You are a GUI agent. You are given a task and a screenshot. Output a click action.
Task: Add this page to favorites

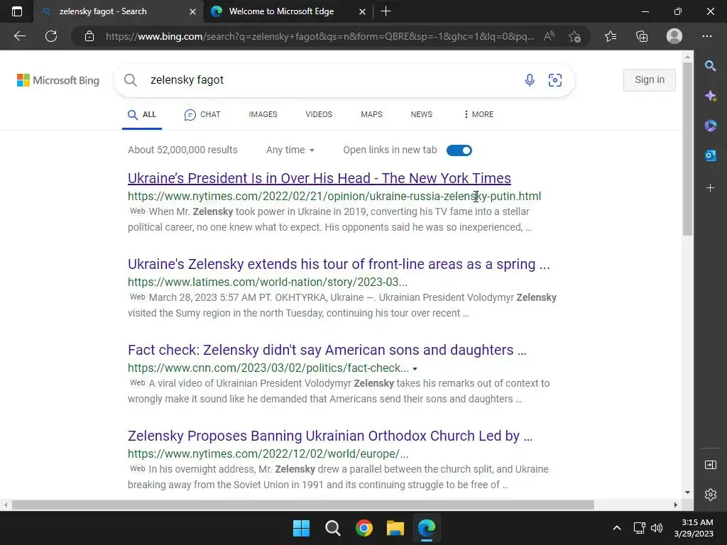pyautogui.click(x=575, y=36)
